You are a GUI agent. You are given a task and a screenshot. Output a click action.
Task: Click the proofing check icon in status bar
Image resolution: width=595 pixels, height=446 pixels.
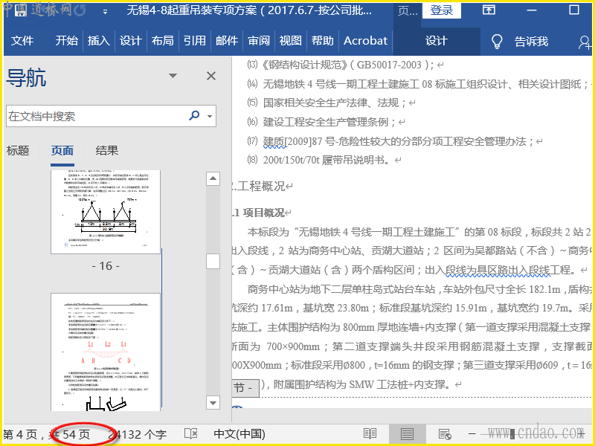click(x=191, y=433)
